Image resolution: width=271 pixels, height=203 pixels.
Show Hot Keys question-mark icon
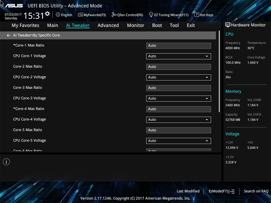coord(196,15)
